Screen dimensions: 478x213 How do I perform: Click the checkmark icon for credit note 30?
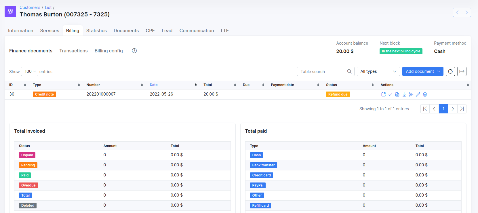pyautogui.click(x=390, y=94)
